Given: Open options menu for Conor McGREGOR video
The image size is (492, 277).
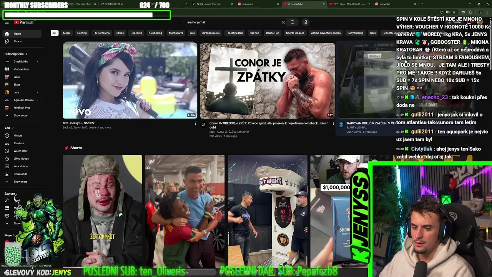Looking at the screenshot, I should click(333, 123).
